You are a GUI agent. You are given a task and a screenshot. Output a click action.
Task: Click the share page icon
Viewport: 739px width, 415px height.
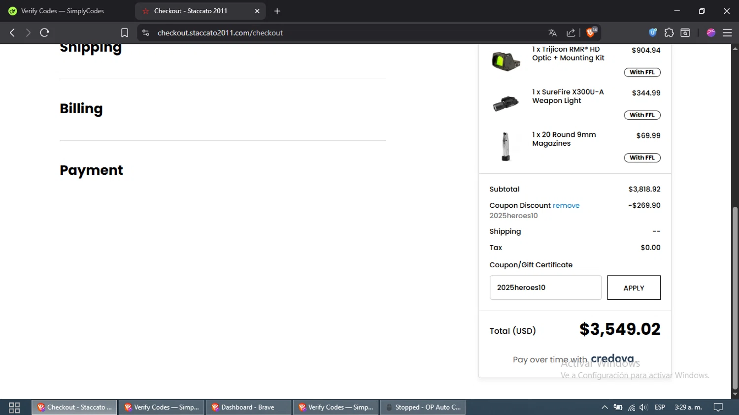click(571, 33)
